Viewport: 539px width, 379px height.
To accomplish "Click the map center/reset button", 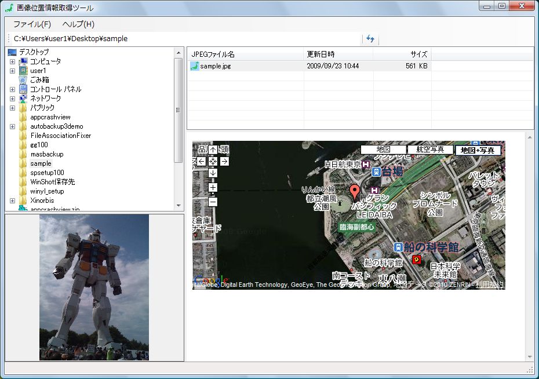I will pyautogui.click(x=213, y=162).
